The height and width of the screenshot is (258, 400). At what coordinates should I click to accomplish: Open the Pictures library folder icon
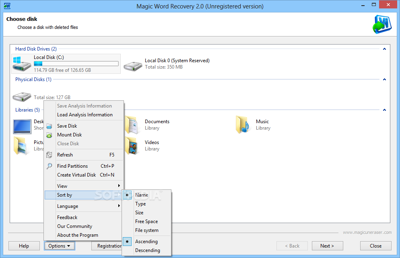[21, 146]
